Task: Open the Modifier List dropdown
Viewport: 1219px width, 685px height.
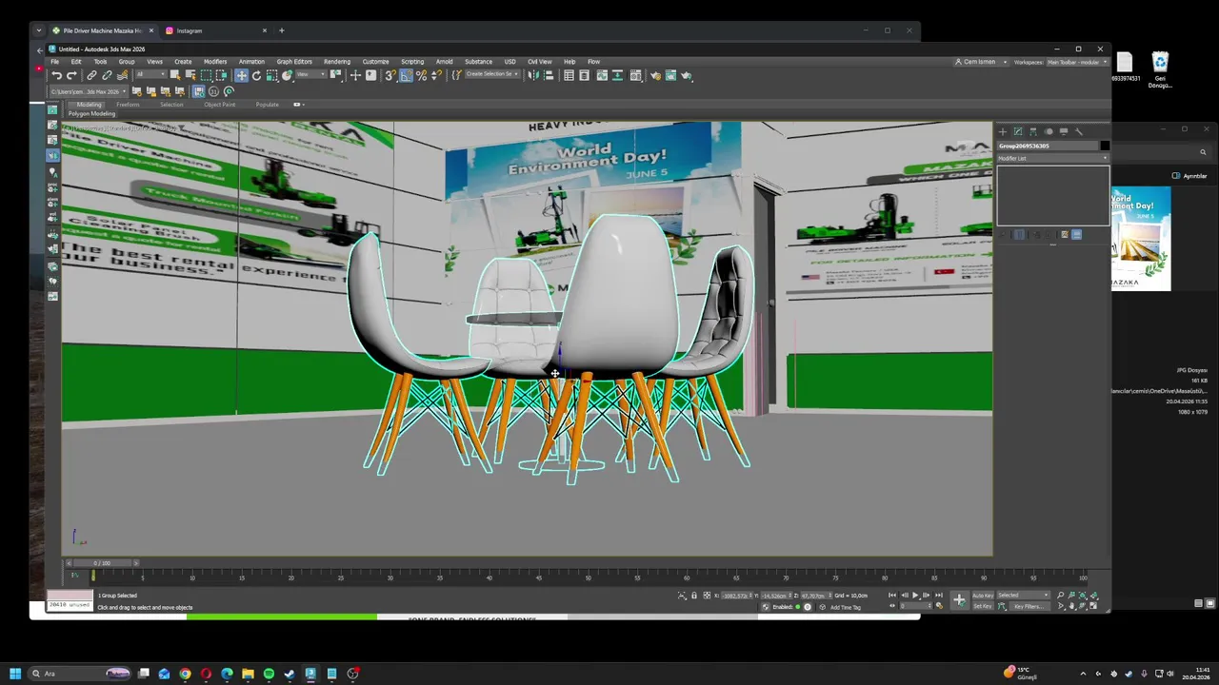Action: point(1052,158)
